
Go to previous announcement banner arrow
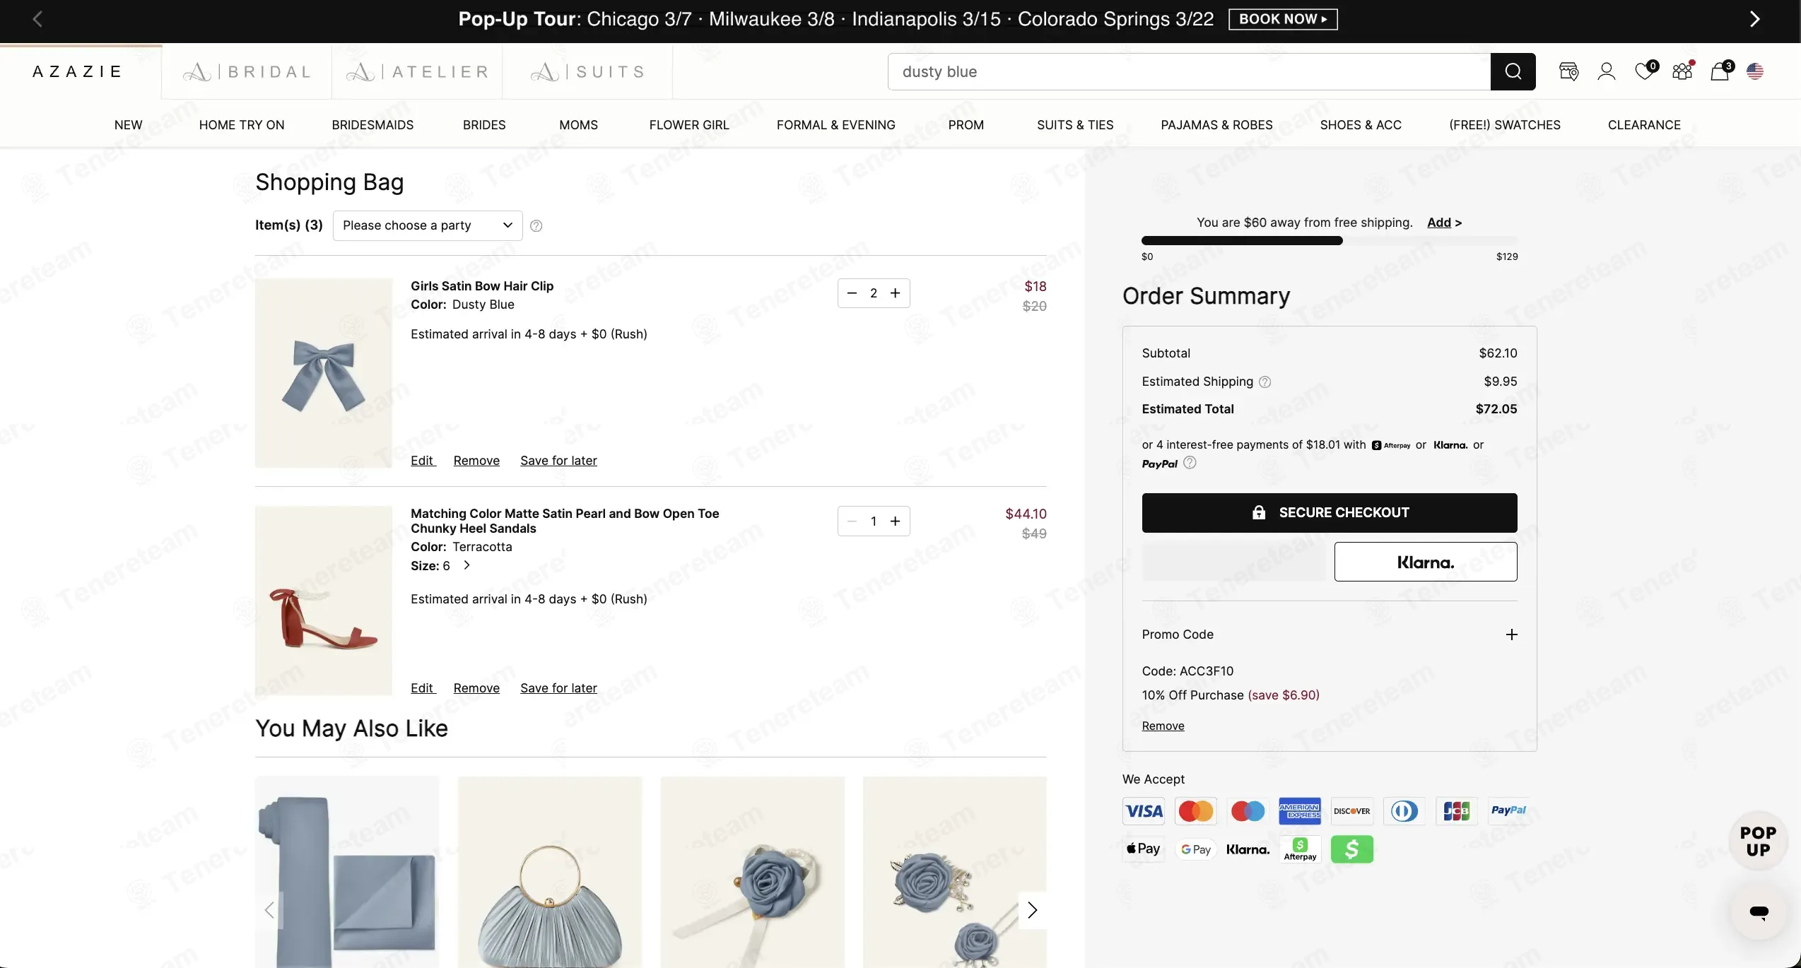pos(38,19)
